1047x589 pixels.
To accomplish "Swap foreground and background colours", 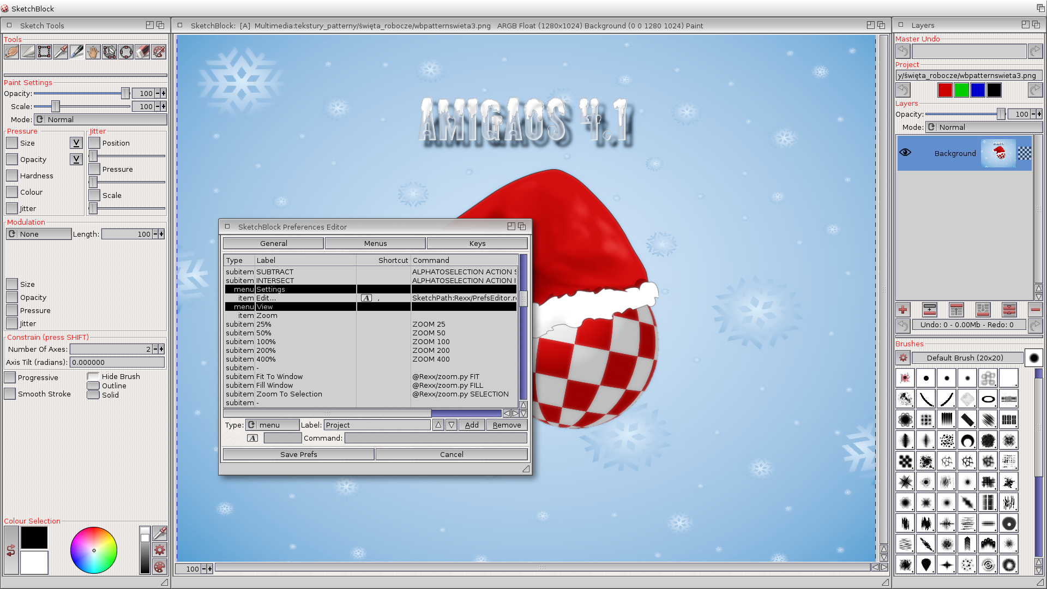I will click(x=11, y=551).
